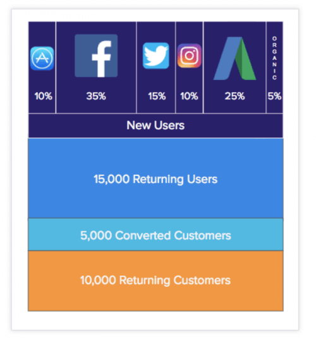Select the vertical ORGANIC label
316x338 pixels.
click(x=274, y=58)
